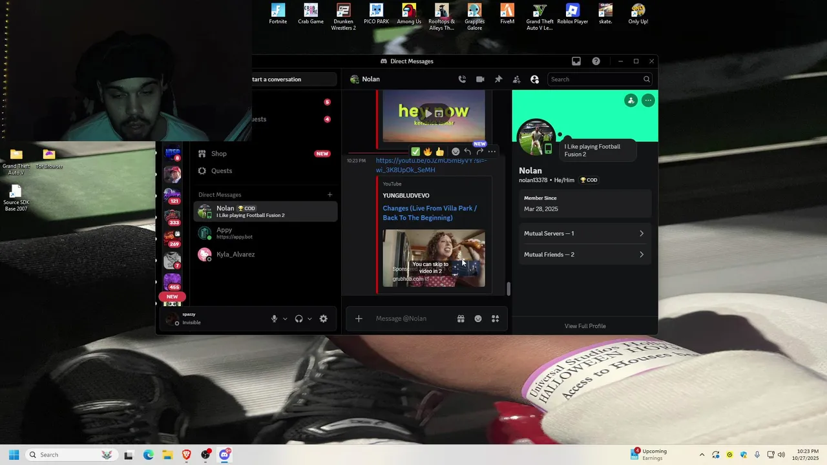This screenshot has width=827, height=465.
Task: Open Discord inbox icon
Action: [576, 61]
